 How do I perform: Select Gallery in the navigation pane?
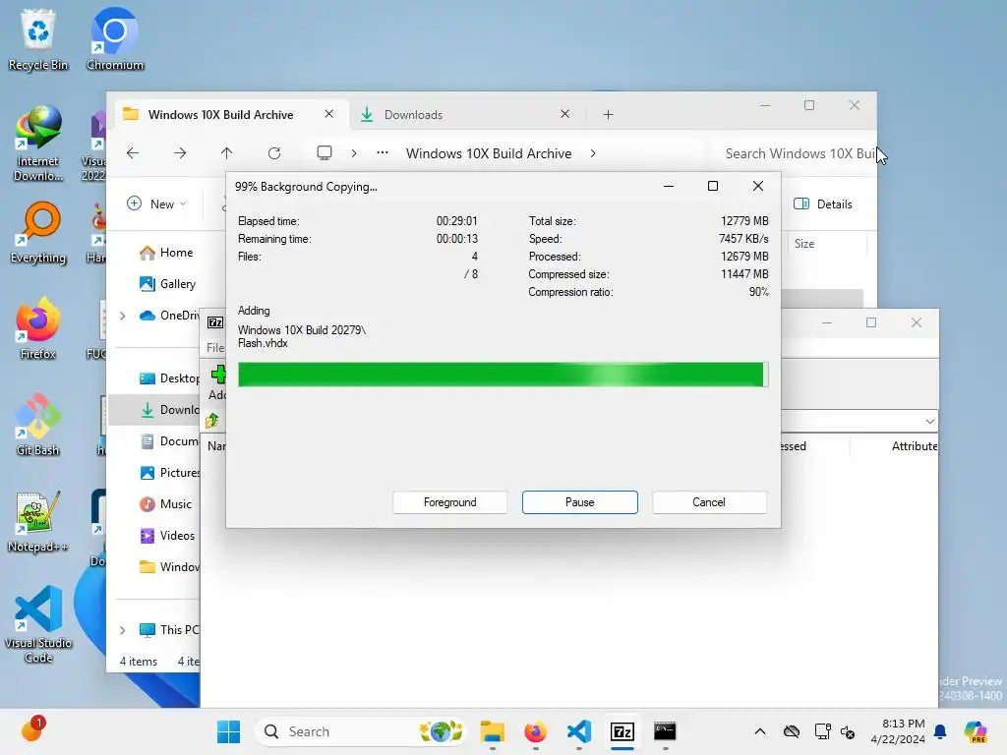tap(167, 284)
